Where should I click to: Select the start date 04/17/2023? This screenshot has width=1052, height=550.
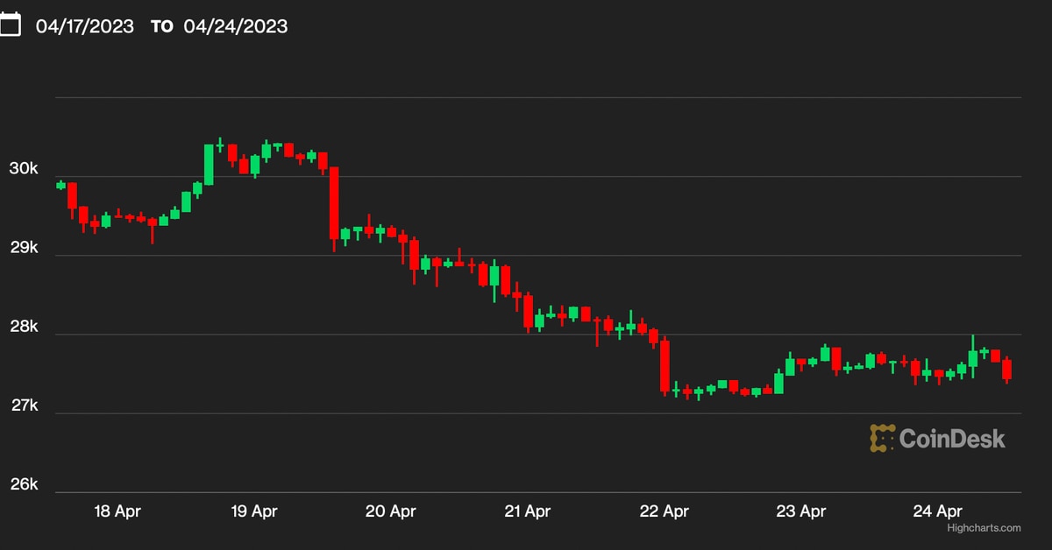[x=85, y=26]
